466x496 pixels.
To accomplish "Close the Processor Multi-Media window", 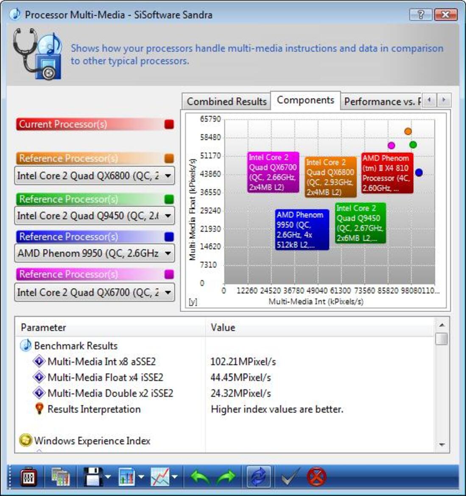I will [x=446, y=14].
